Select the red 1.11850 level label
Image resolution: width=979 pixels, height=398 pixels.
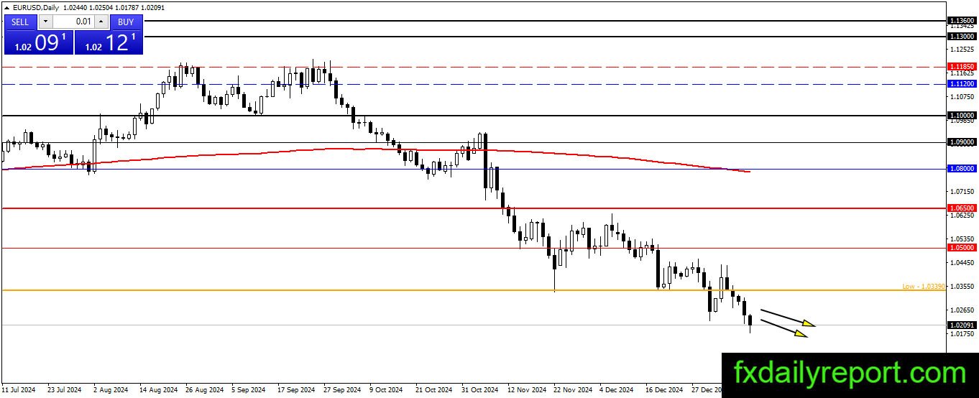(962, 66)
